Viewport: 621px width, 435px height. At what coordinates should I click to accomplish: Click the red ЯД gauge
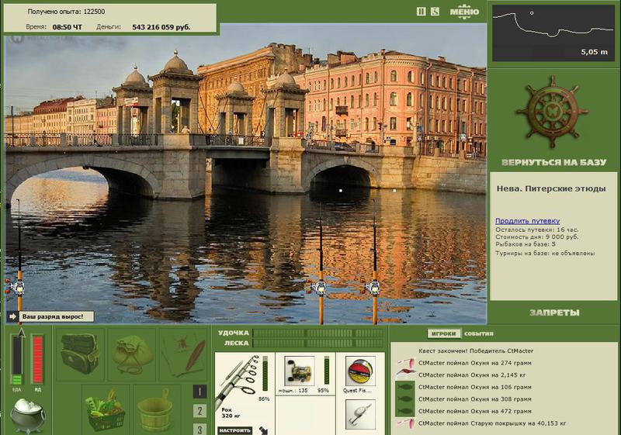tap(37, 360)
